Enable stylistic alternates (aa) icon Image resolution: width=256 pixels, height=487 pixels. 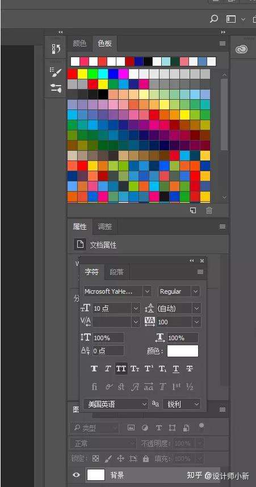[149, 387]
